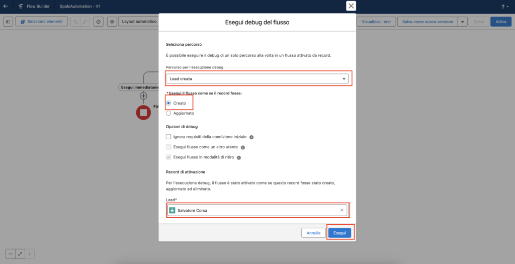Open the Percorso per l'esecuzione debug dropdown

click(258, 79)
